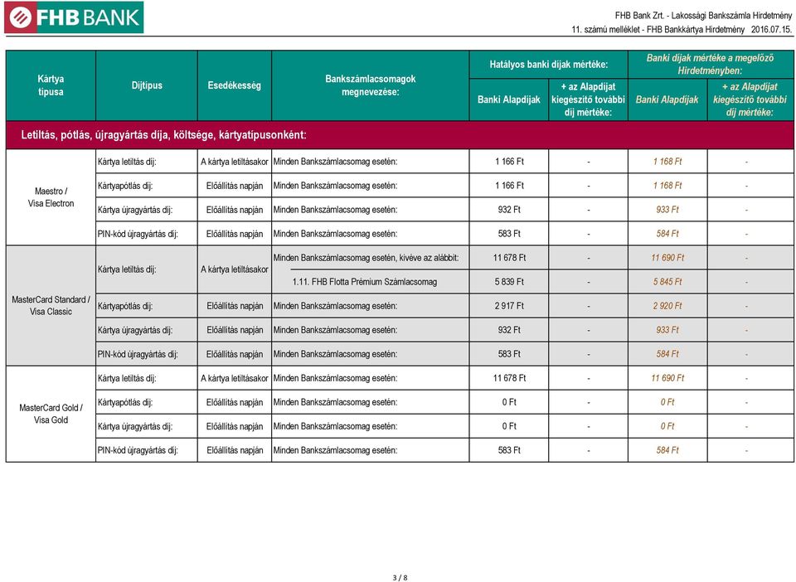Click the "5 839 Ft" fee value
The width and height of the screenshot is (796, 582).
(508, 282)
